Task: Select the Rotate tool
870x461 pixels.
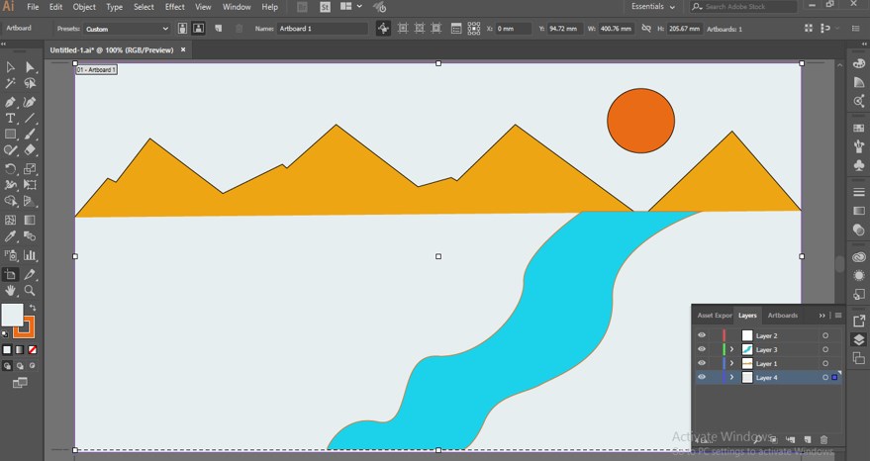Action: (10, 168)
